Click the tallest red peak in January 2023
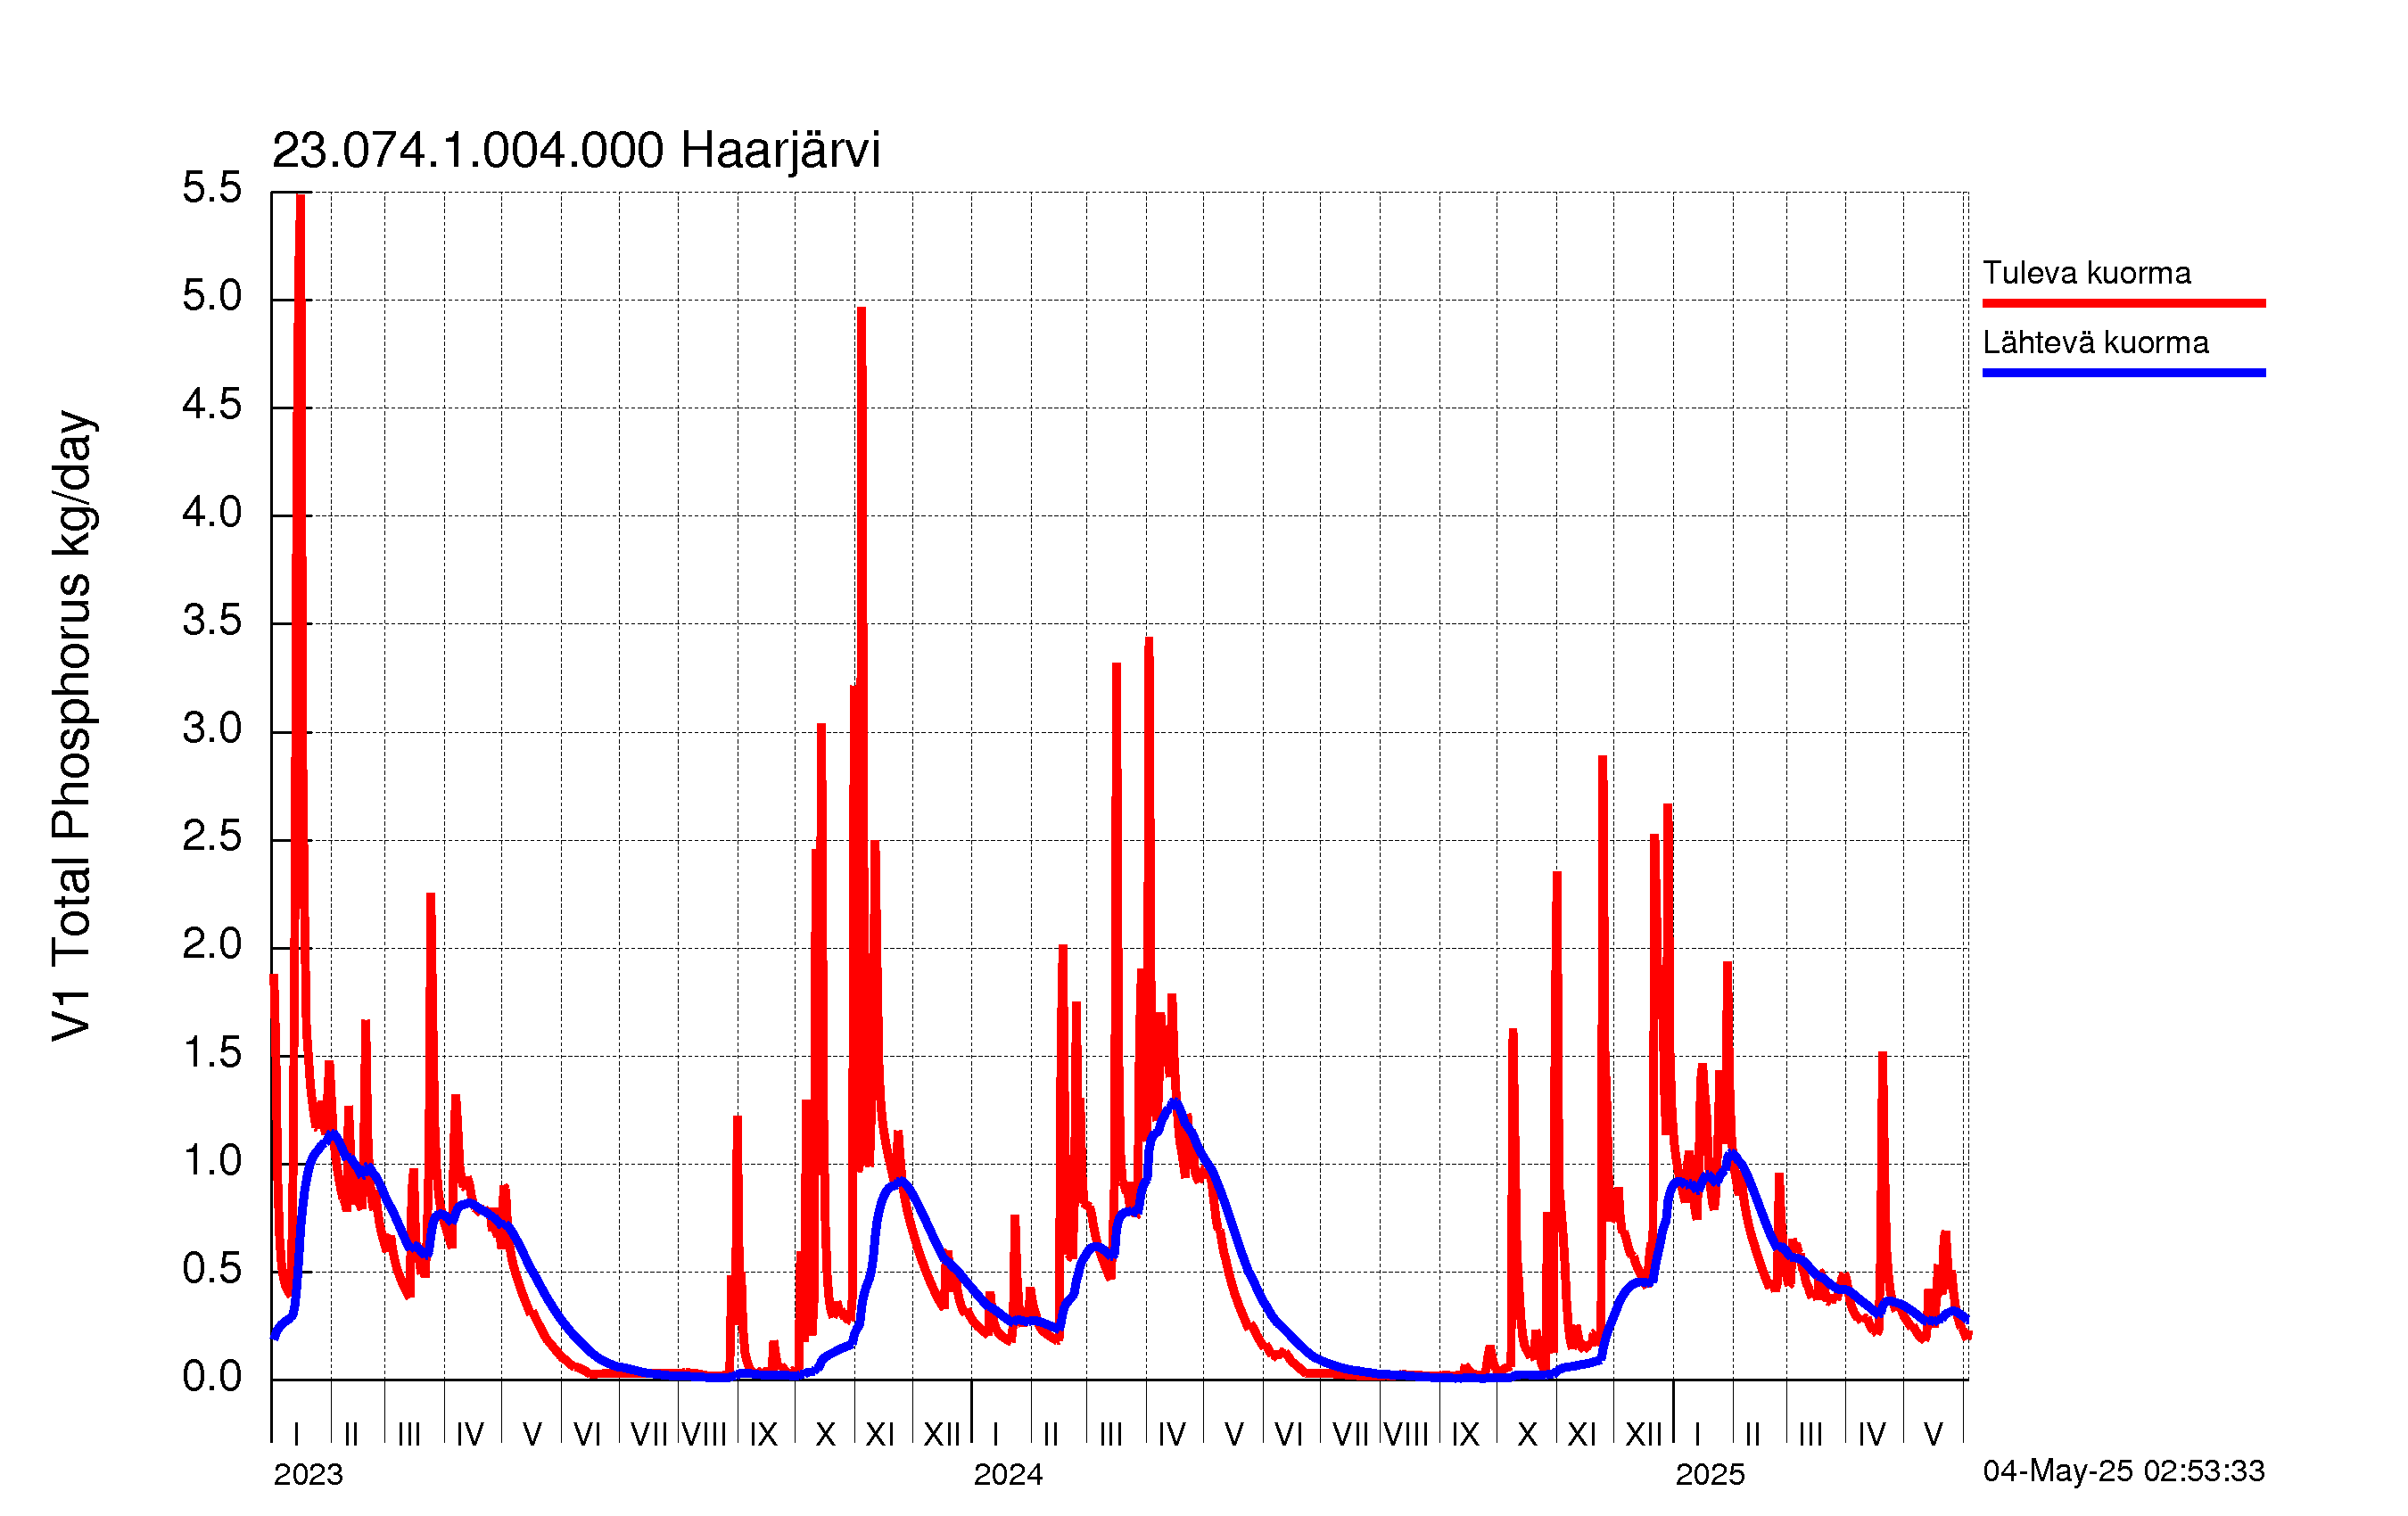Image resolution: width=2408 pixels, height=1516 pixels. click(x=300, y=200)
